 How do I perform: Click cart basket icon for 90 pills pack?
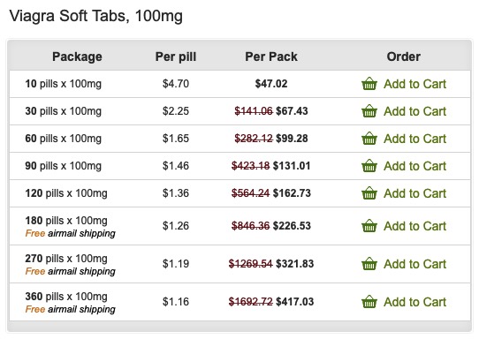pos(369,166)
